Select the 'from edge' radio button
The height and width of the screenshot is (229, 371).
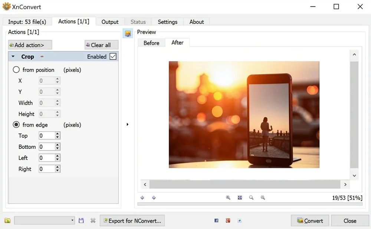click(x=16, y=125)
